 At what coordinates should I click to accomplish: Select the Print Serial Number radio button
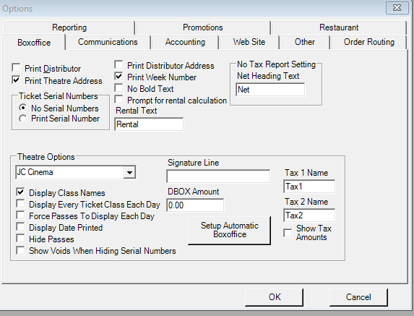[23, 119]
